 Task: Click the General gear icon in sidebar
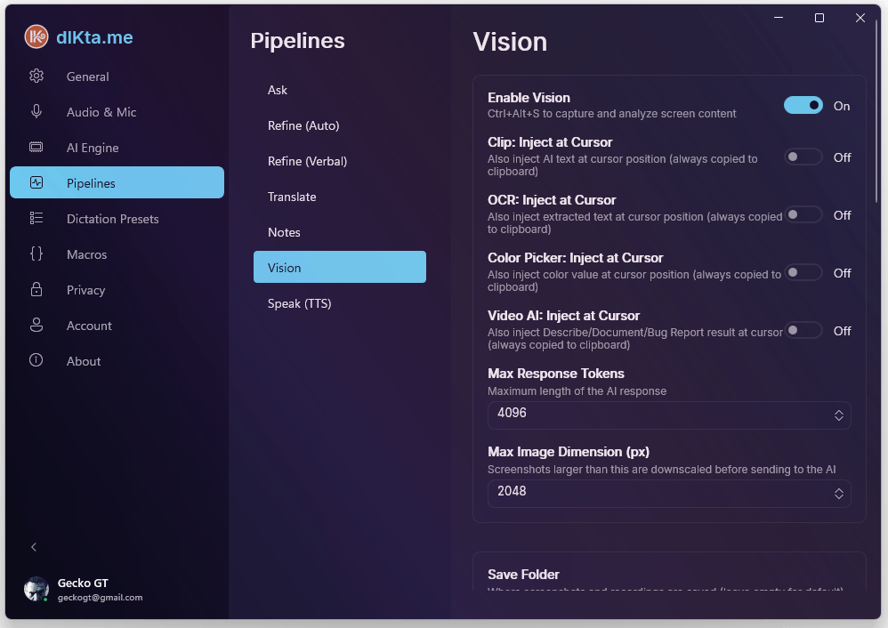(36, 76)
